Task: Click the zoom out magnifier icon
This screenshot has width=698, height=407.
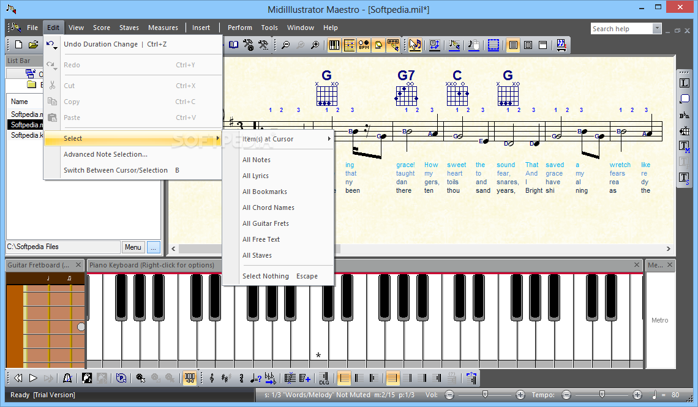Action: click(x=286, y=45)
